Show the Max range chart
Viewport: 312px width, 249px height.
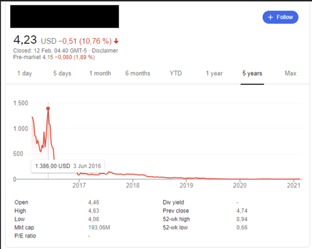290,73
